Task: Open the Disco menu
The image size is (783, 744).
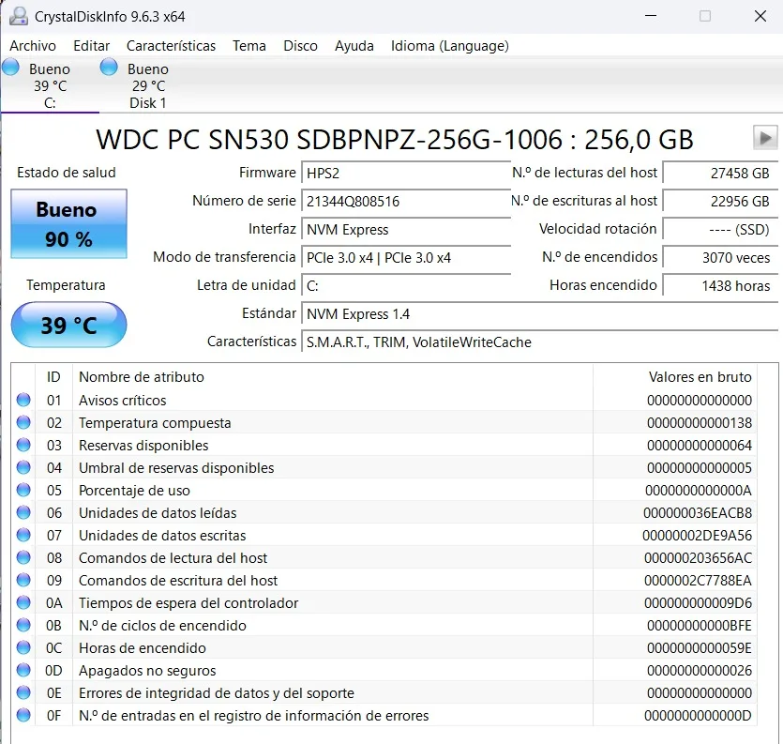Action: tap(300, 46)
